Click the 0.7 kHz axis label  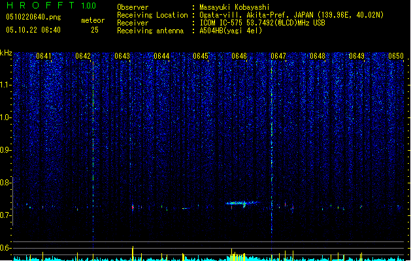point(5,215)
